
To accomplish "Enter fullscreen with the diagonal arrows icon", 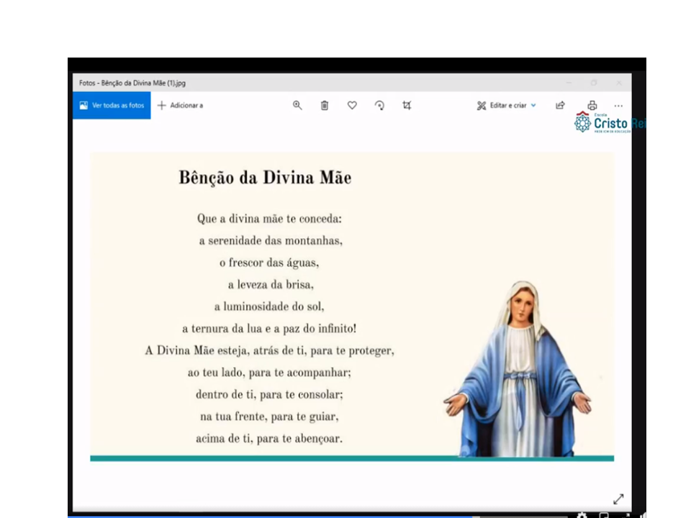I will coord(618,499).
